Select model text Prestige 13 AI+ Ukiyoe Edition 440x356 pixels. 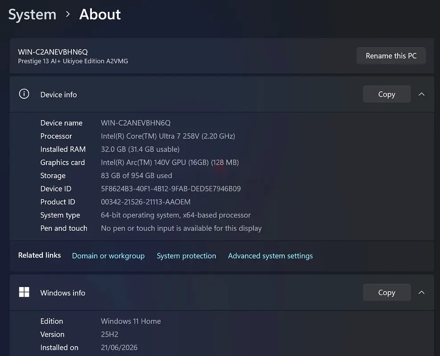coord(73,61)
